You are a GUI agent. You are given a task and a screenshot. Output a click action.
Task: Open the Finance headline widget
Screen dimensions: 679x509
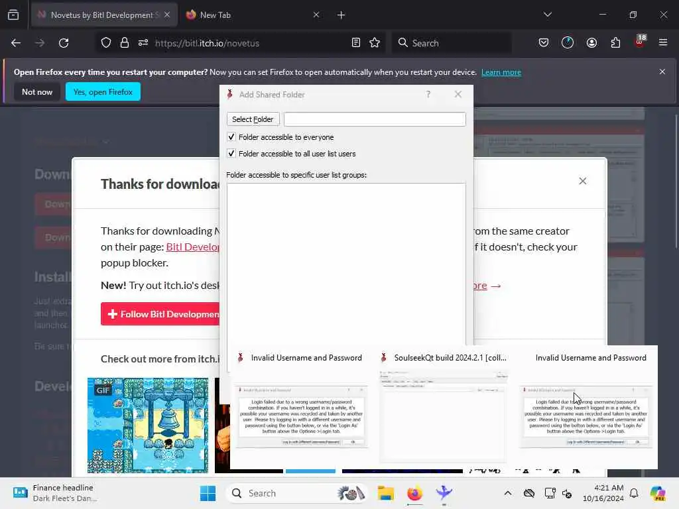point(54,493)
